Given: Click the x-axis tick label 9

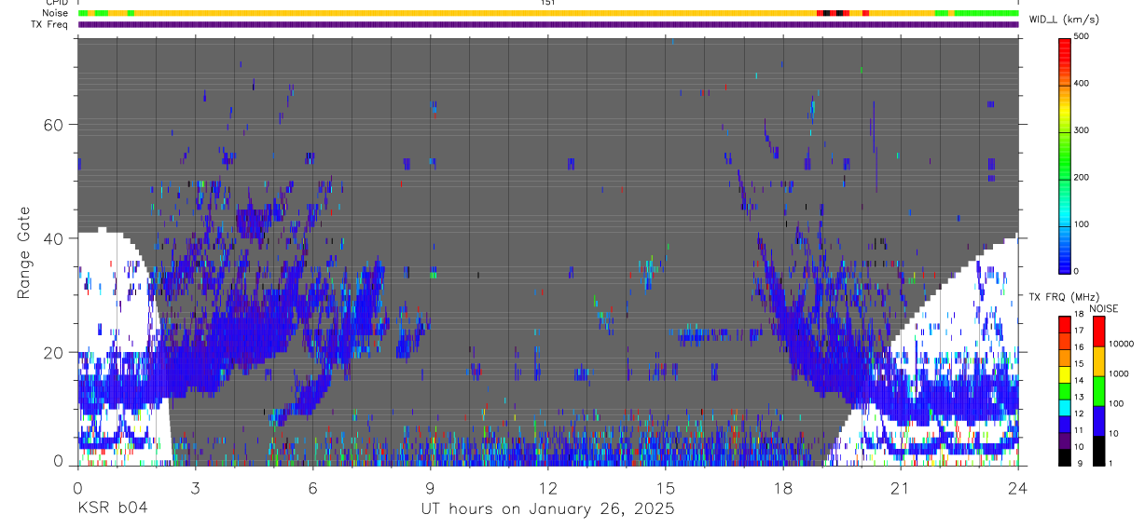Looking at the screenshot, I should pyautogui.click(x=430, y=486).
